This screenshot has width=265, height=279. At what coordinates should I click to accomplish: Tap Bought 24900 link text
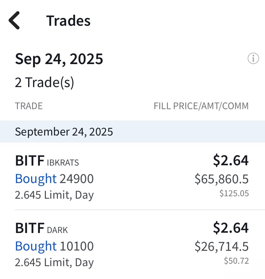click(55, 179)
